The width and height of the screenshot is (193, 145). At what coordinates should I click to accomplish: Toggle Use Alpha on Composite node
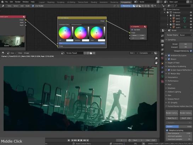click(132, 30)
